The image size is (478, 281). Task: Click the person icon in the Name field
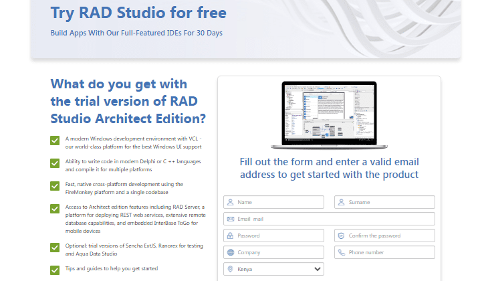pyautogui.click(x=230, y=202)
